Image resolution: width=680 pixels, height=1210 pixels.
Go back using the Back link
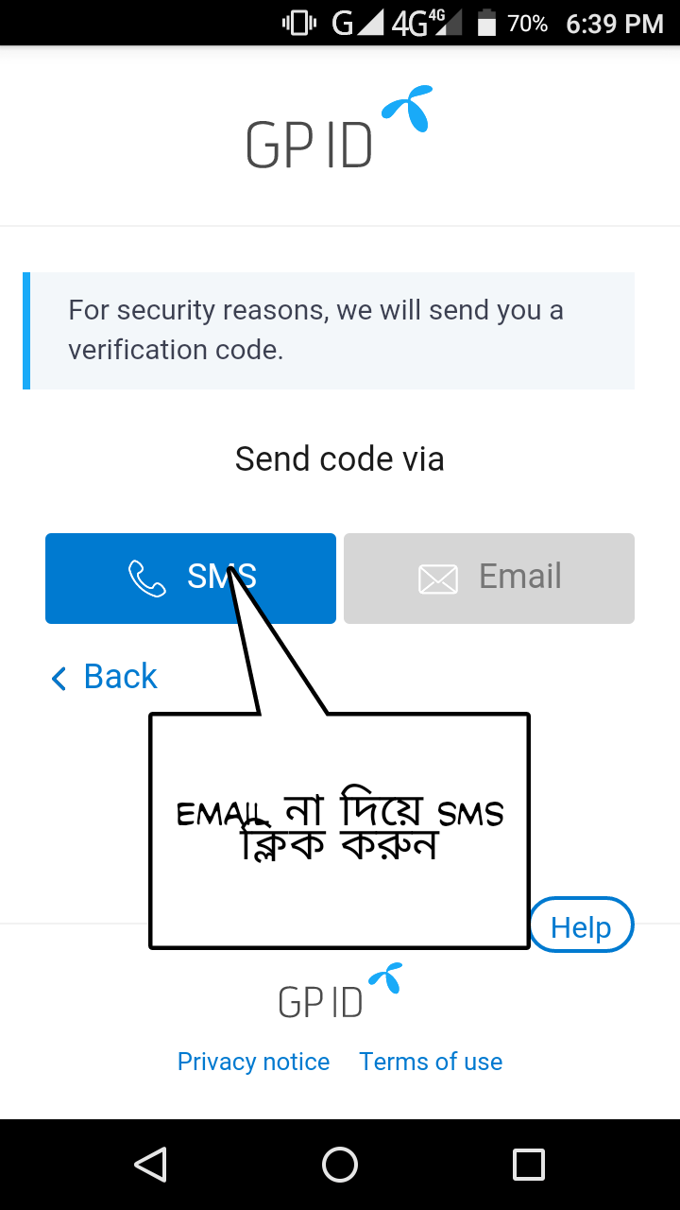pos(120,677)
